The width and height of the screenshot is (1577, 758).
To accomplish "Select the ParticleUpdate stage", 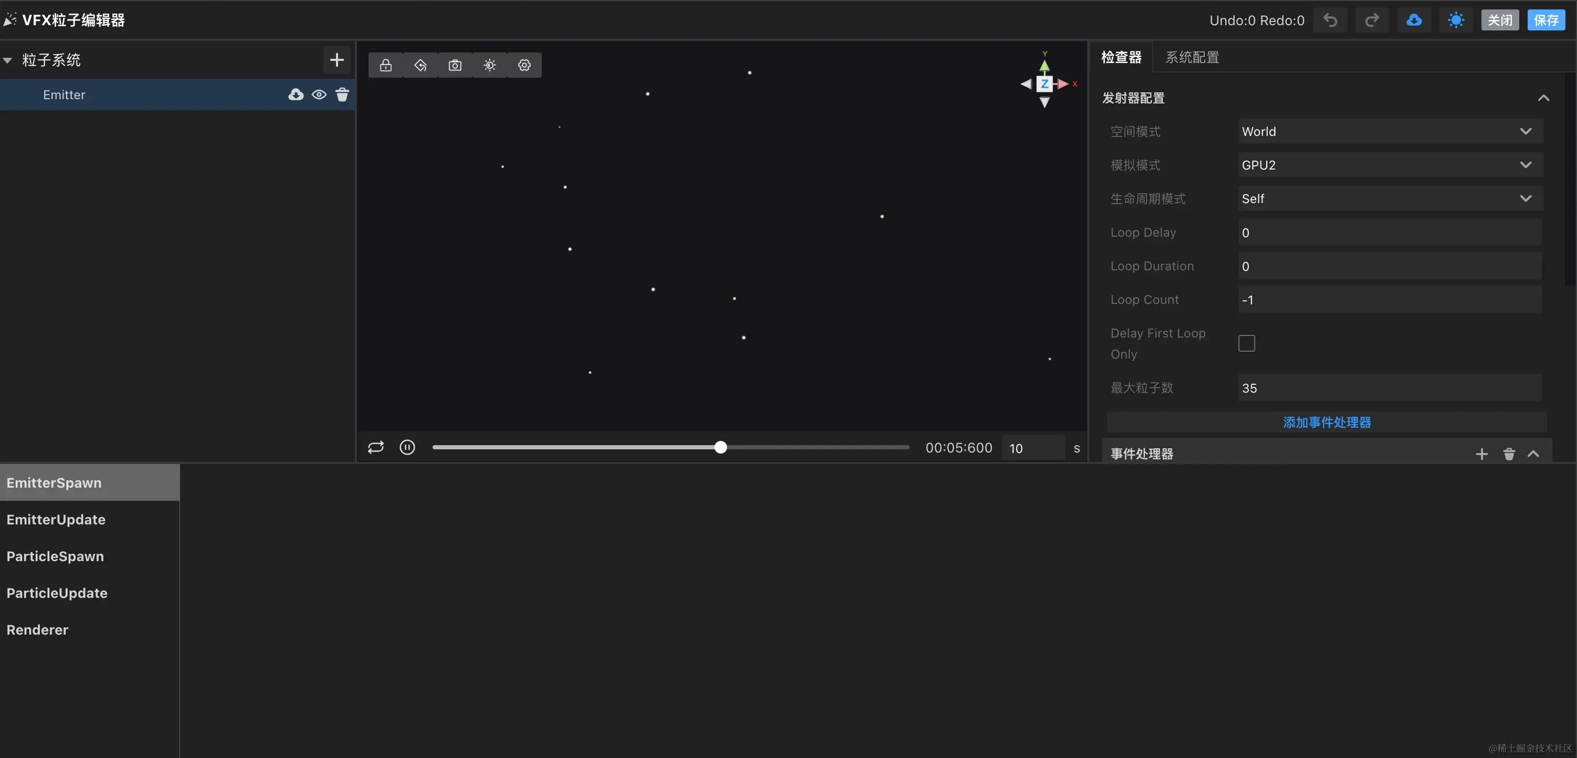I will click(57, 593).
